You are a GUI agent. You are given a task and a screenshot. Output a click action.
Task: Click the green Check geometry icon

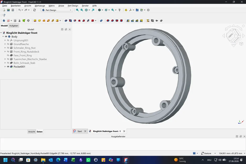(24, 20)
